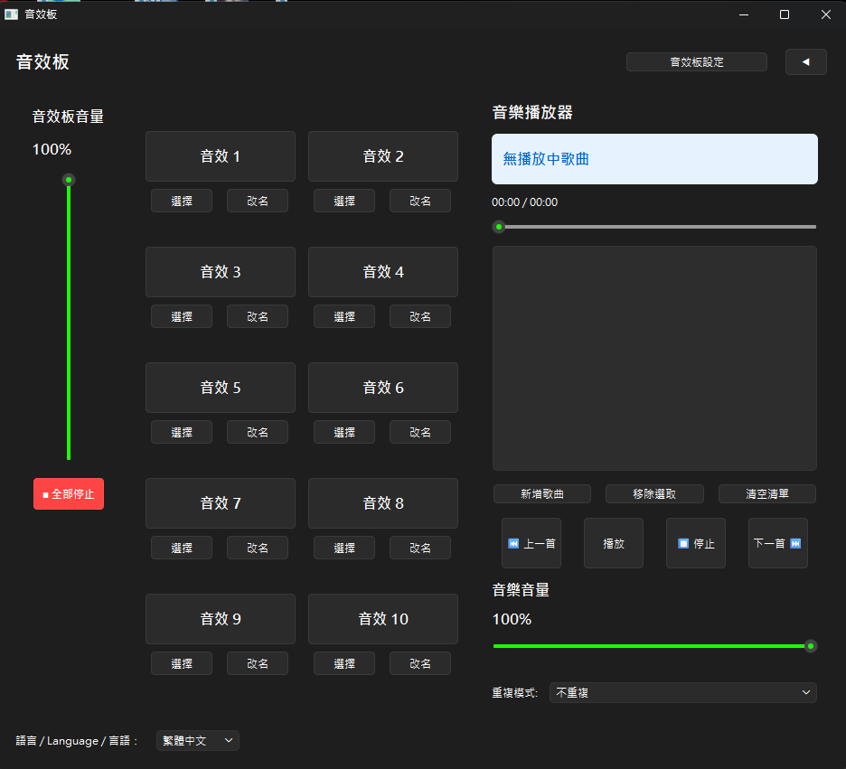The height and width of the screenshot is (769, 846).
Task: Open the 重複模式 dropdown showing 不重複
Action: 683,692
